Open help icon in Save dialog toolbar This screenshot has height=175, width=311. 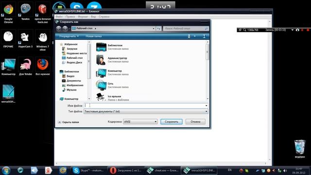[204, 36]
